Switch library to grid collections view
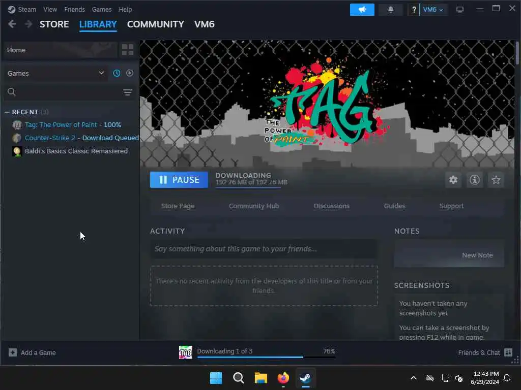Viewport: 521px width, 390px height. [x=128, y=50]
